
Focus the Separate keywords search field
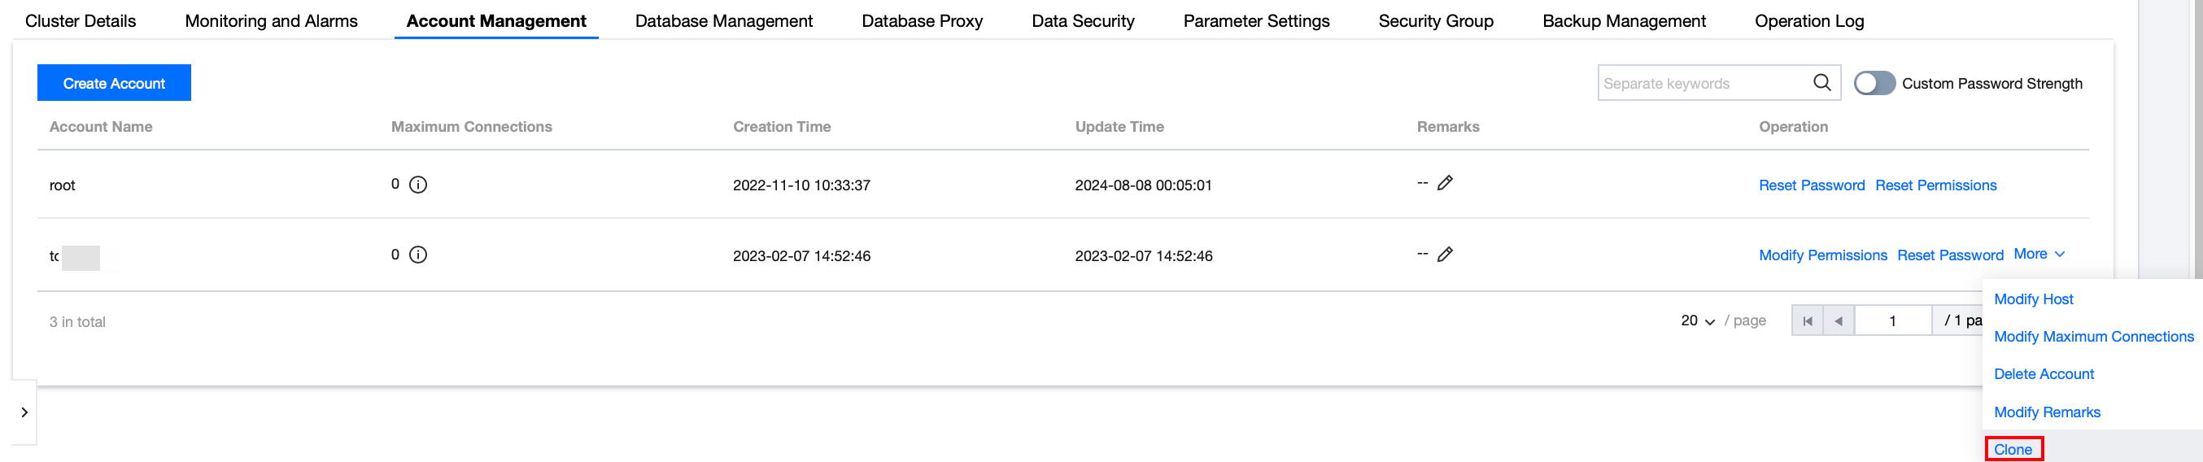point(1702,83)
